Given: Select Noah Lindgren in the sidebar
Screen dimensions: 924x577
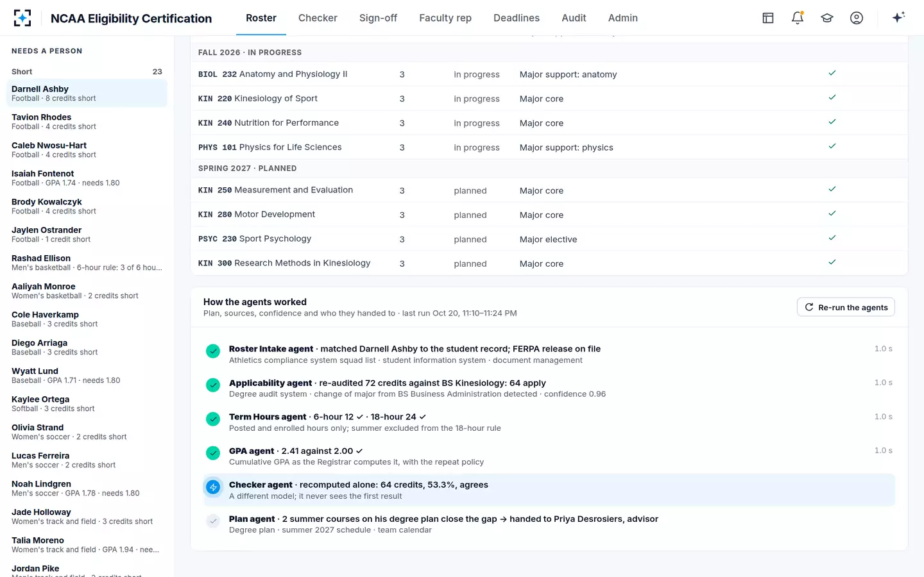Looking at the screenshot, I should click(87, 488).
